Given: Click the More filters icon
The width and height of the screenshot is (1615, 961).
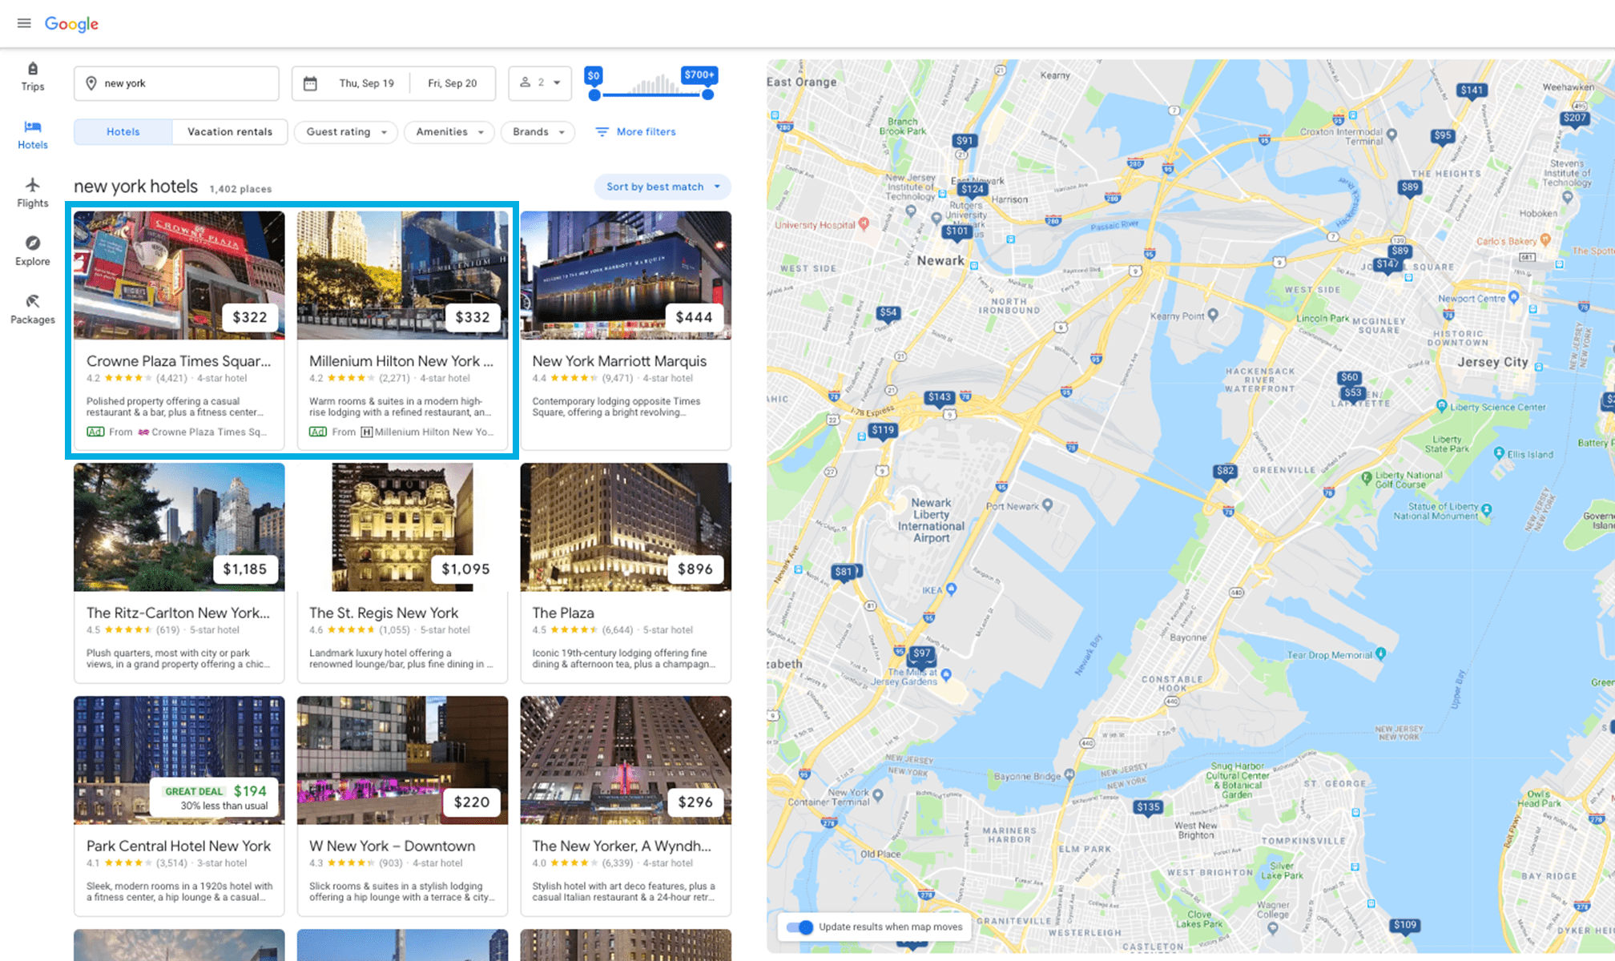Looking at the screenshot, I should pyautogui.click(x=602, y=131).
